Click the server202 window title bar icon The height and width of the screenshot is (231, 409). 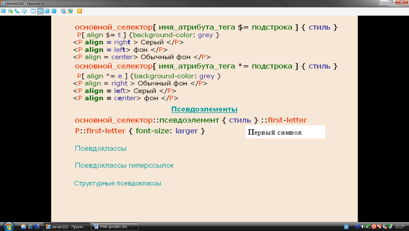pos(3,3)
